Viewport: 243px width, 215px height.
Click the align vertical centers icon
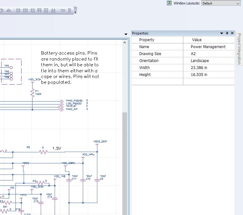pyautogui.click(x=46, y=10)
